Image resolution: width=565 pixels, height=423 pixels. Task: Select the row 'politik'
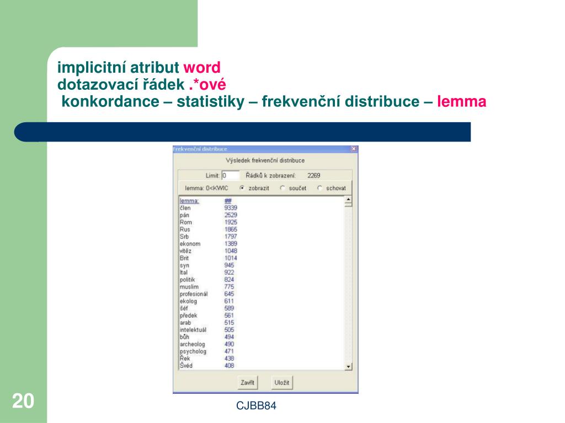[x=207, y=279]
